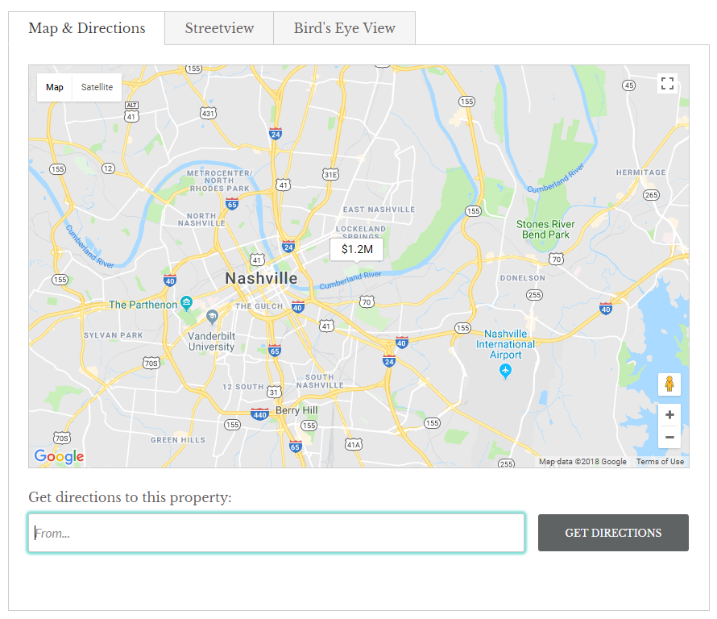
Task: Zoom out with the minus button
Action: pos(669,438)
